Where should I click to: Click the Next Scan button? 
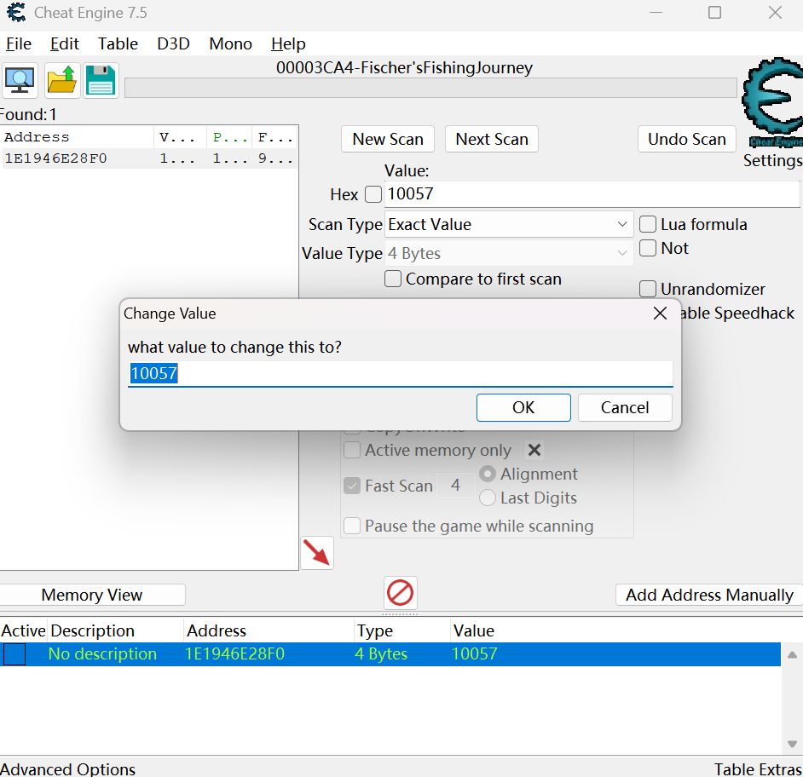tap(492, 139)
